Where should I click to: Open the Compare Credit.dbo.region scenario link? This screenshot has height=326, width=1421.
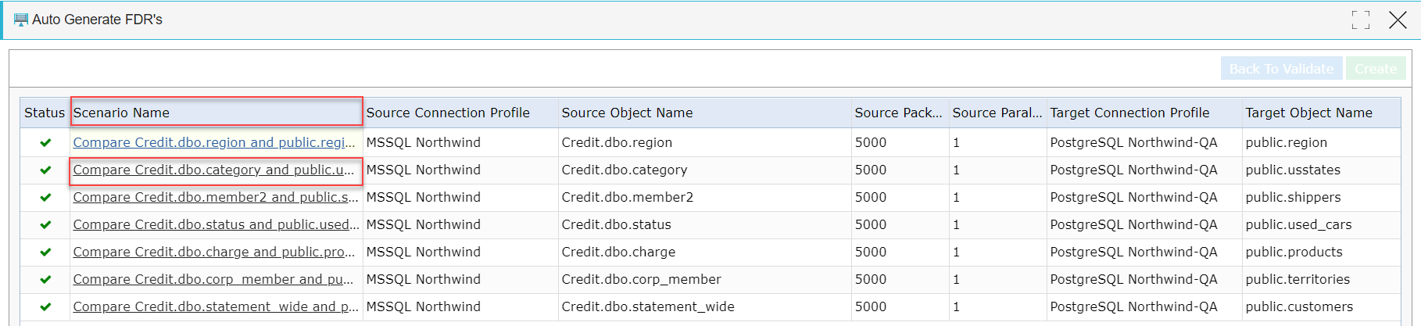click(214, 142)
